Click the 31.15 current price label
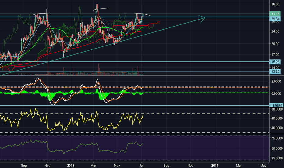 tap(275, 14)
